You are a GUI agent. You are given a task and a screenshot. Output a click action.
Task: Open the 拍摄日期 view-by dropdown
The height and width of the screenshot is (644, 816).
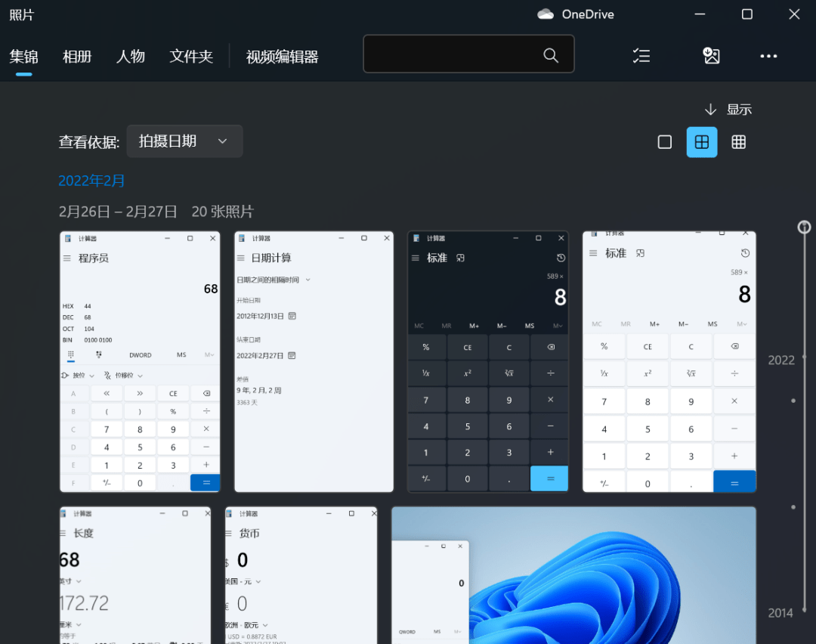point(184,141)
